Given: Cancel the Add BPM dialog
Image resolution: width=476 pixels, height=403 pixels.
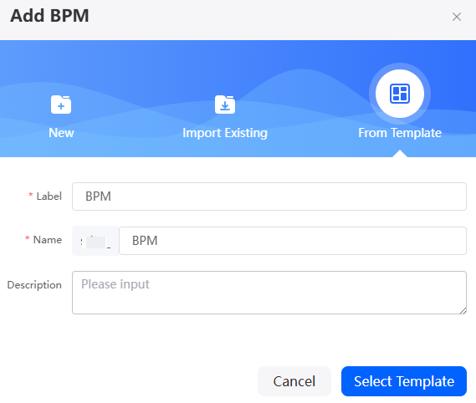Looking at the screenshot, I should (294, 381).
